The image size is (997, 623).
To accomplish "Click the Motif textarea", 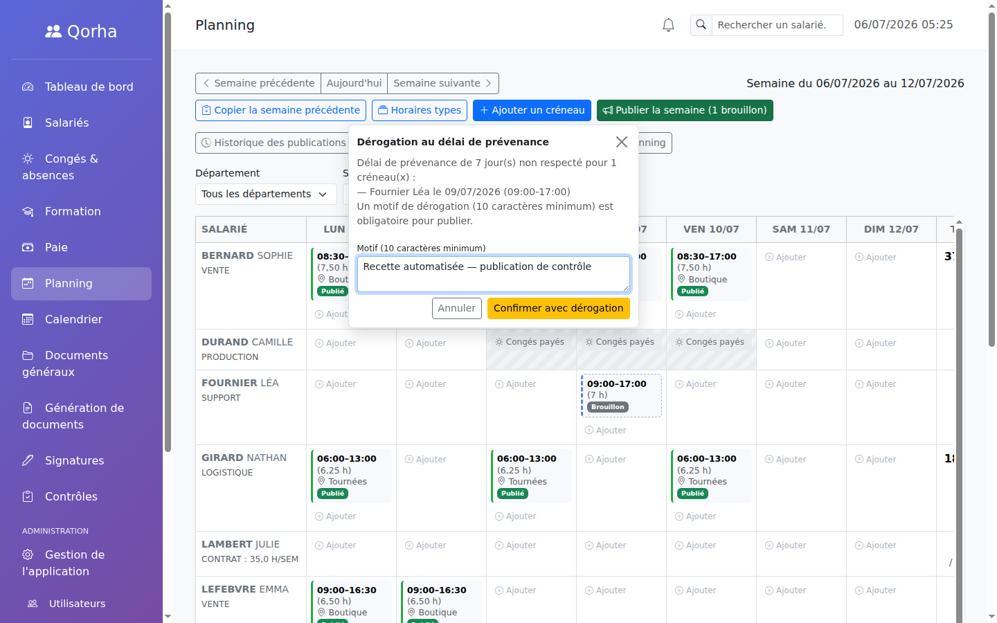I will pos(494,274).
